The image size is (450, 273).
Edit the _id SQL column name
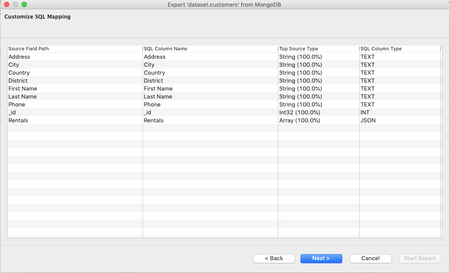coord(210,112)
